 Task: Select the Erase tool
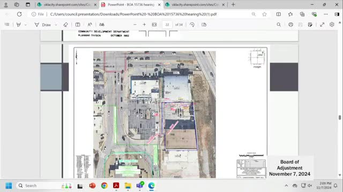tap(65, 25)
